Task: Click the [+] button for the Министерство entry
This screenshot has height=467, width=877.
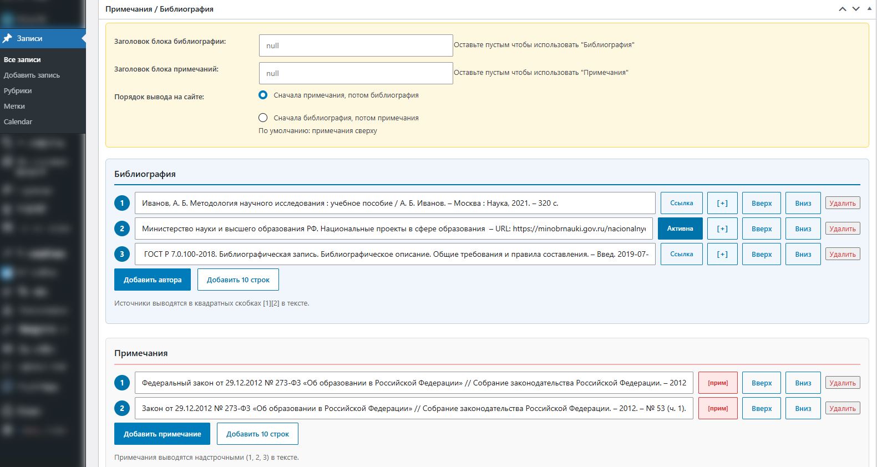Action: tap(722, 229)
